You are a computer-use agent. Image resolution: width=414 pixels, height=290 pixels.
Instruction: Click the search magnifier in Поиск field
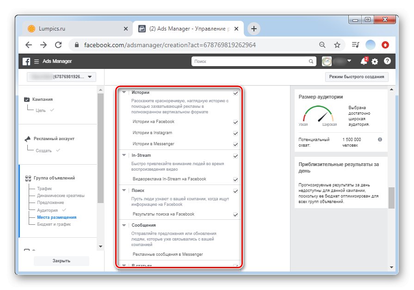pyautogui.click(x=311, y=61)
